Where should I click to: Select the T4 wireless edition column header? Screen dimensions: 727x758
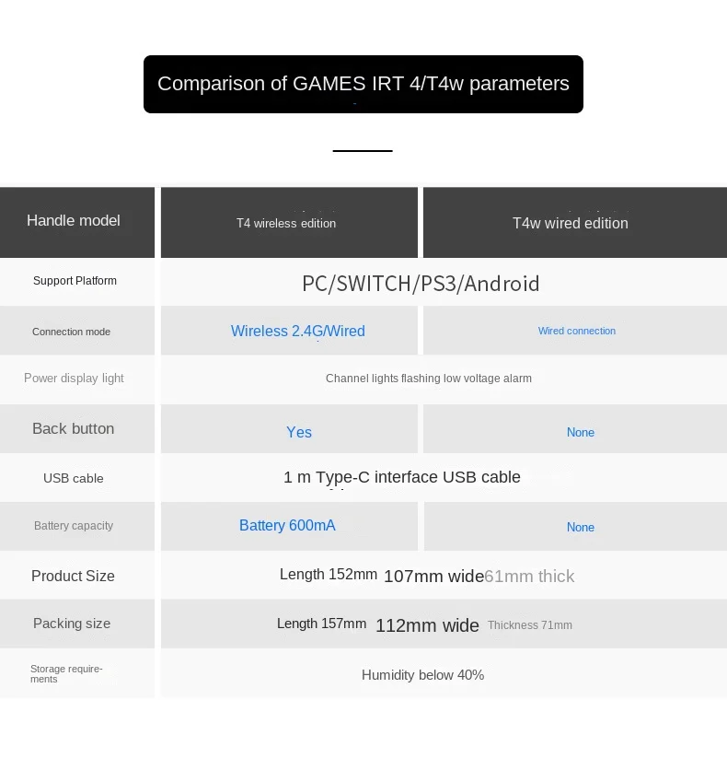[x=286, y=223]
